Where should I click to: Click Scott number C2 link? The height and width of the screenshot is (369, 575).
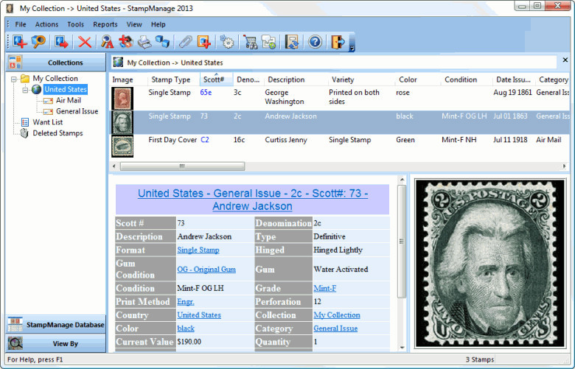[x=205, y=140]
